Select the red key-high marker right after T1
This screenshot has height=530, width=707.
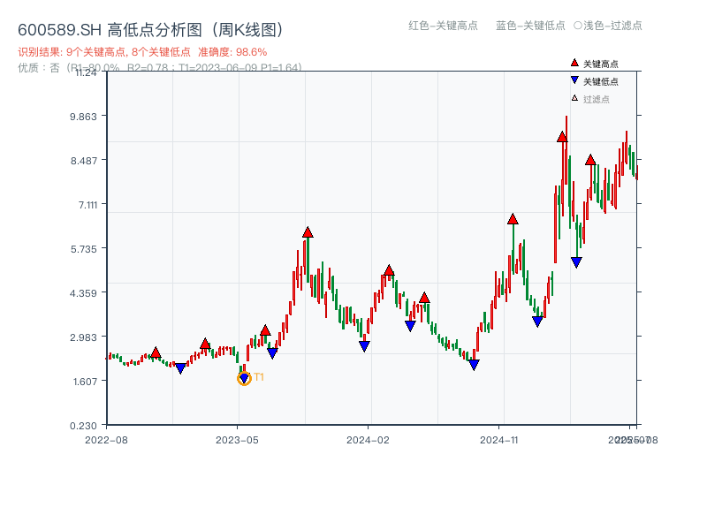coord(265,330)
